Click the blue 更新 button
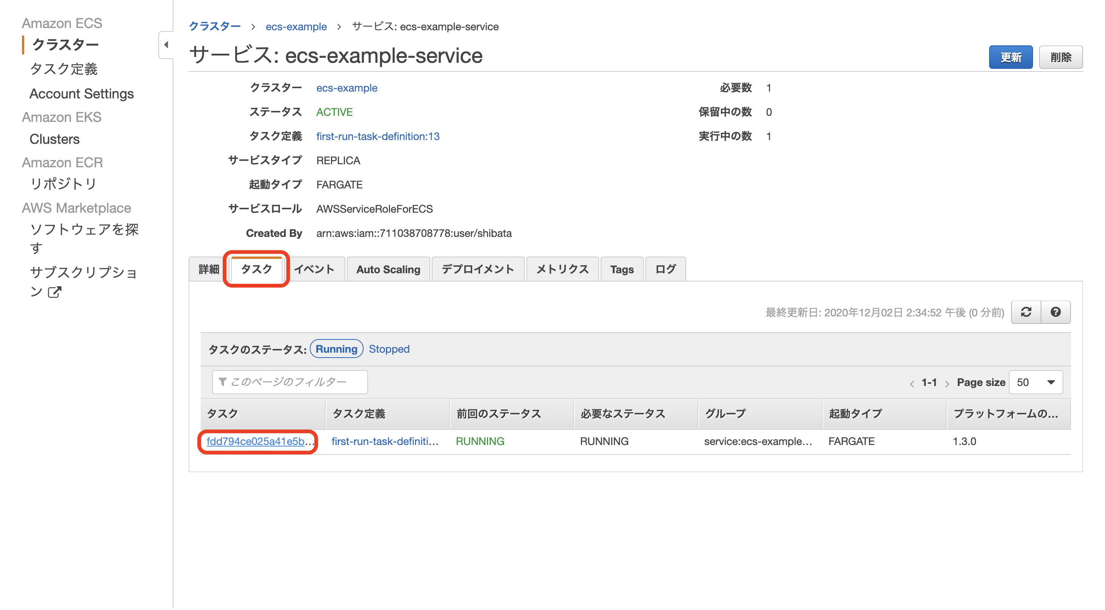Screen dimensions: 1105x610 1011,57
